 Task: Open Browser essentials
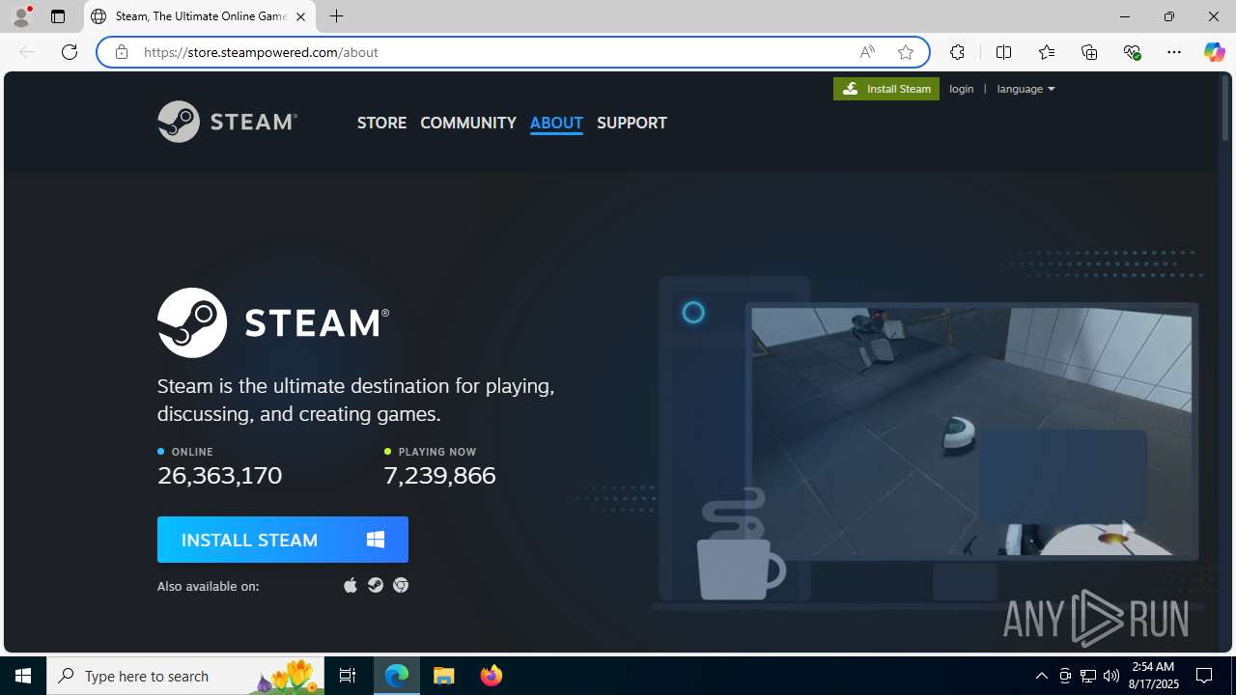1132,52
